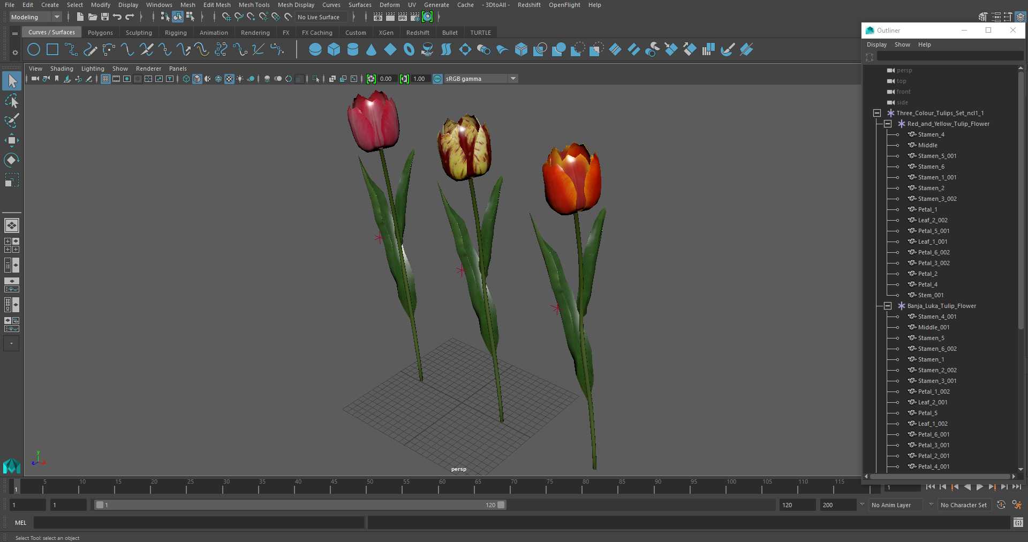Click the Open Scene folder icon
The height and width of the screenshot is (542, 1028).
pyautogui.click(x=93, y=17)
